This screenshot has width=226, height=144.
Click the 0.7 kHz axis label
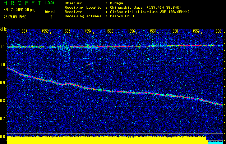[x=3, y=119]
